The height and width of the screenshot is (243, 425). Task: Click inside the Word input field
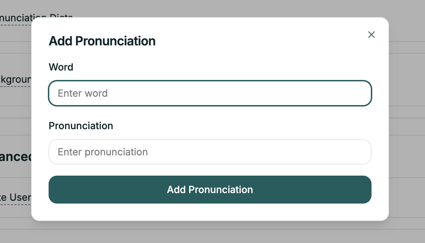coord(210,93)
